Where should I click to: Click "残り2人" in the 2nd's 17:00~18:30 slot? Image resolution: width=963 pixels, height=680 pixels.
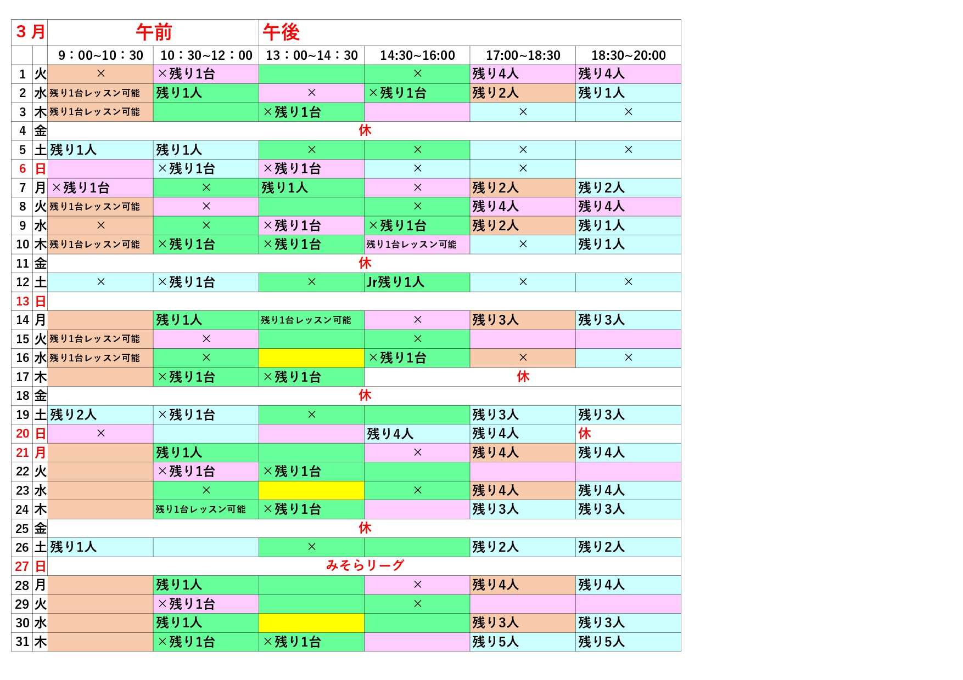pos(495,93)
